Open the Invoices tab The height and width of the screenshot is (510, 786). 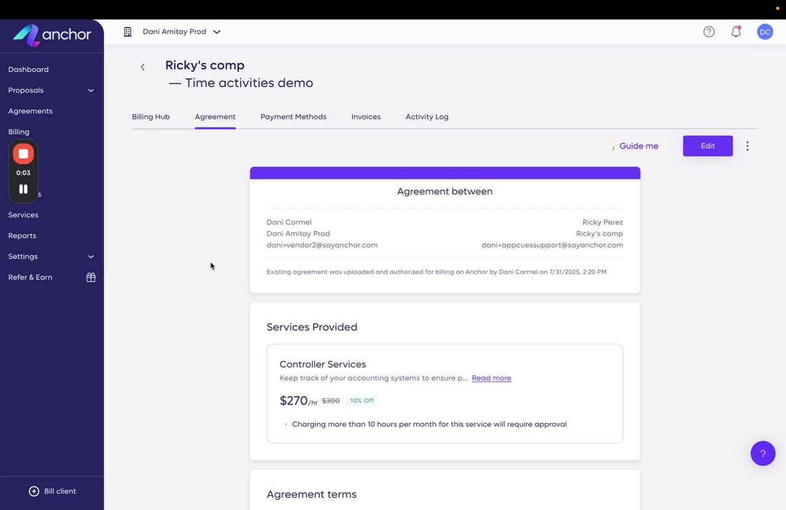coord(366,117)
